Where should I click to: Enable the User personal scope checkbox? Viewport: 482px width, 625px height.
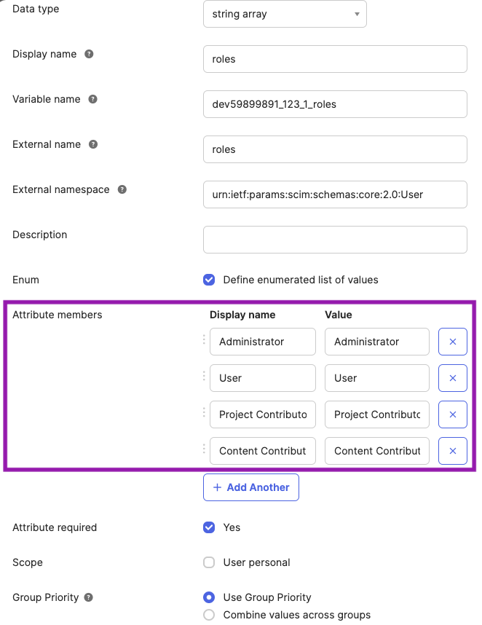[209, 562]
